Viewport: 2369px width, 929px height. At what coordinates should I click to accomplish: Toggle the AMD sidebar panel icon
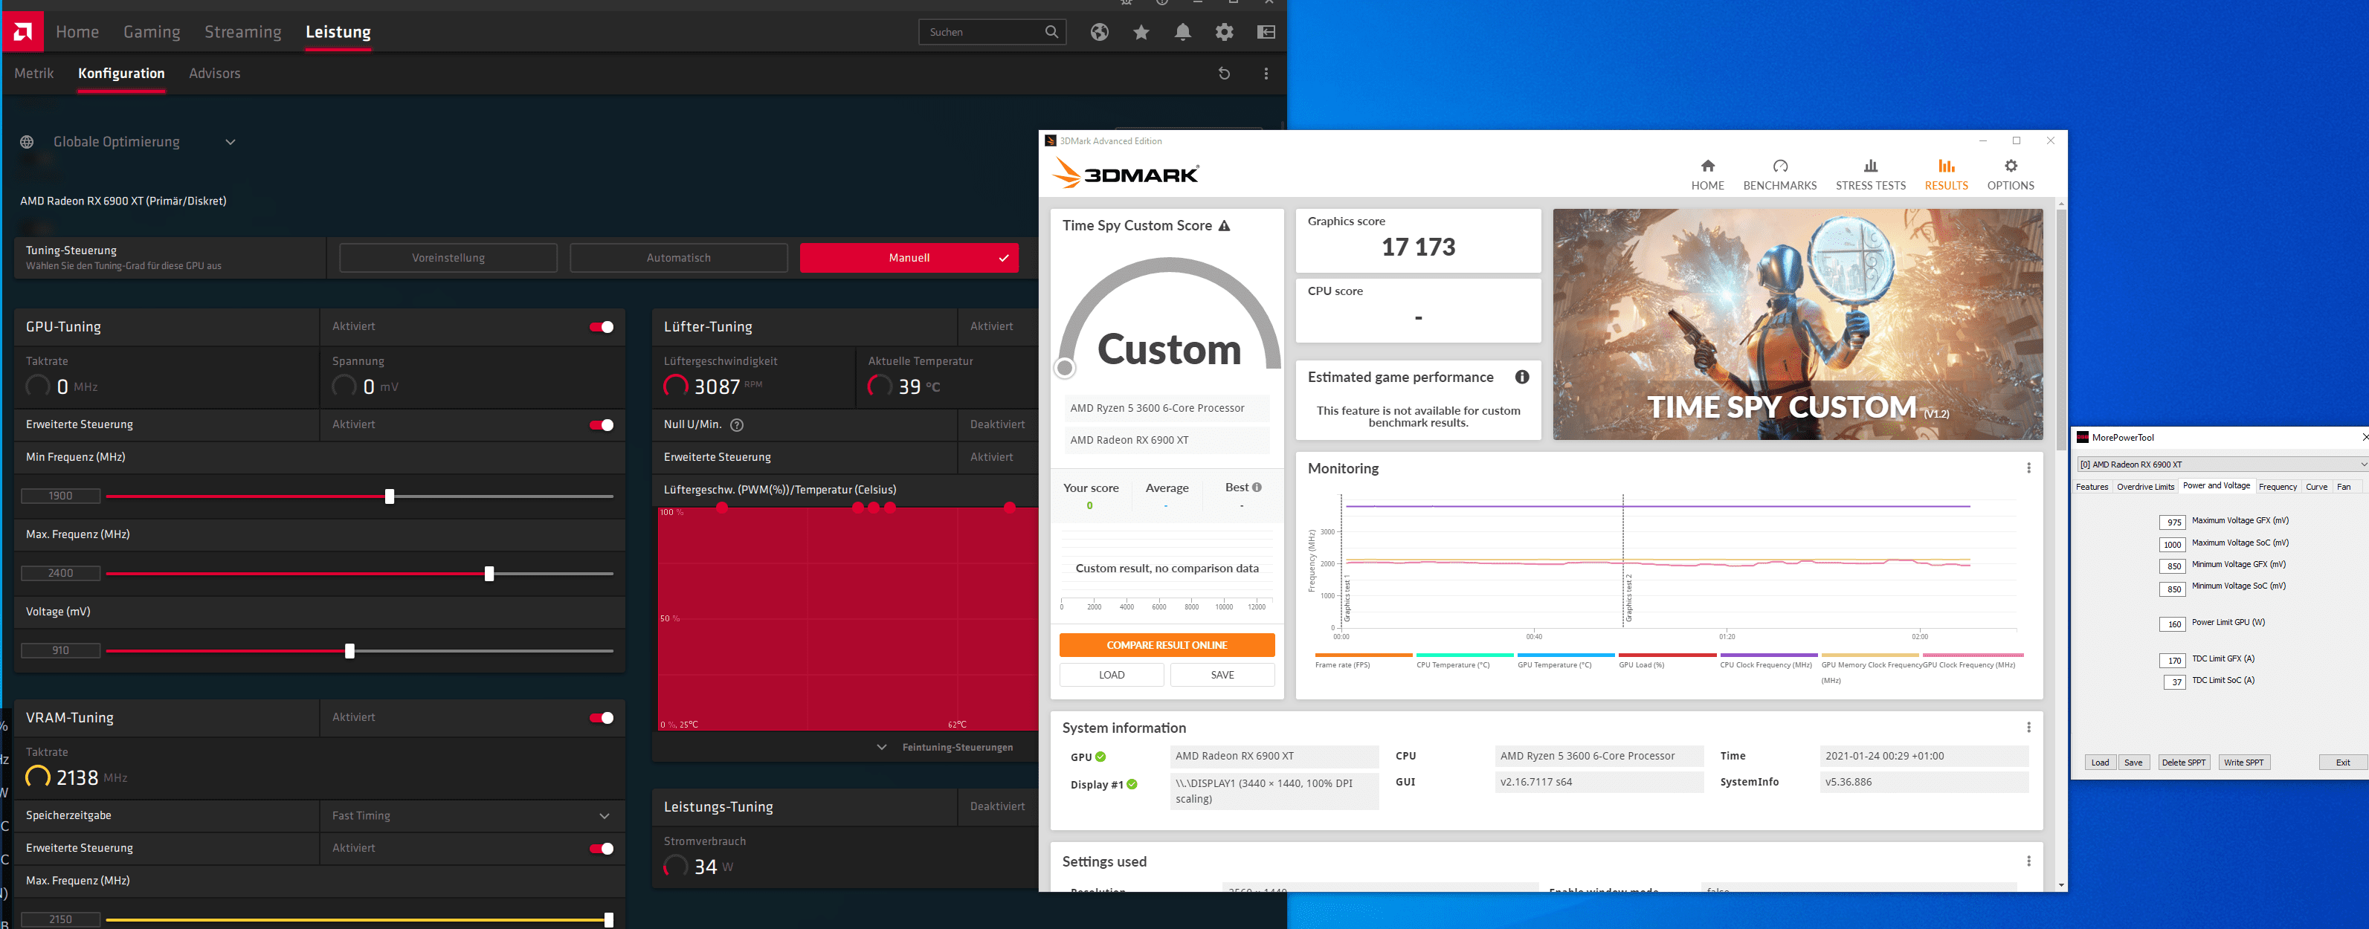point(1266,32)
